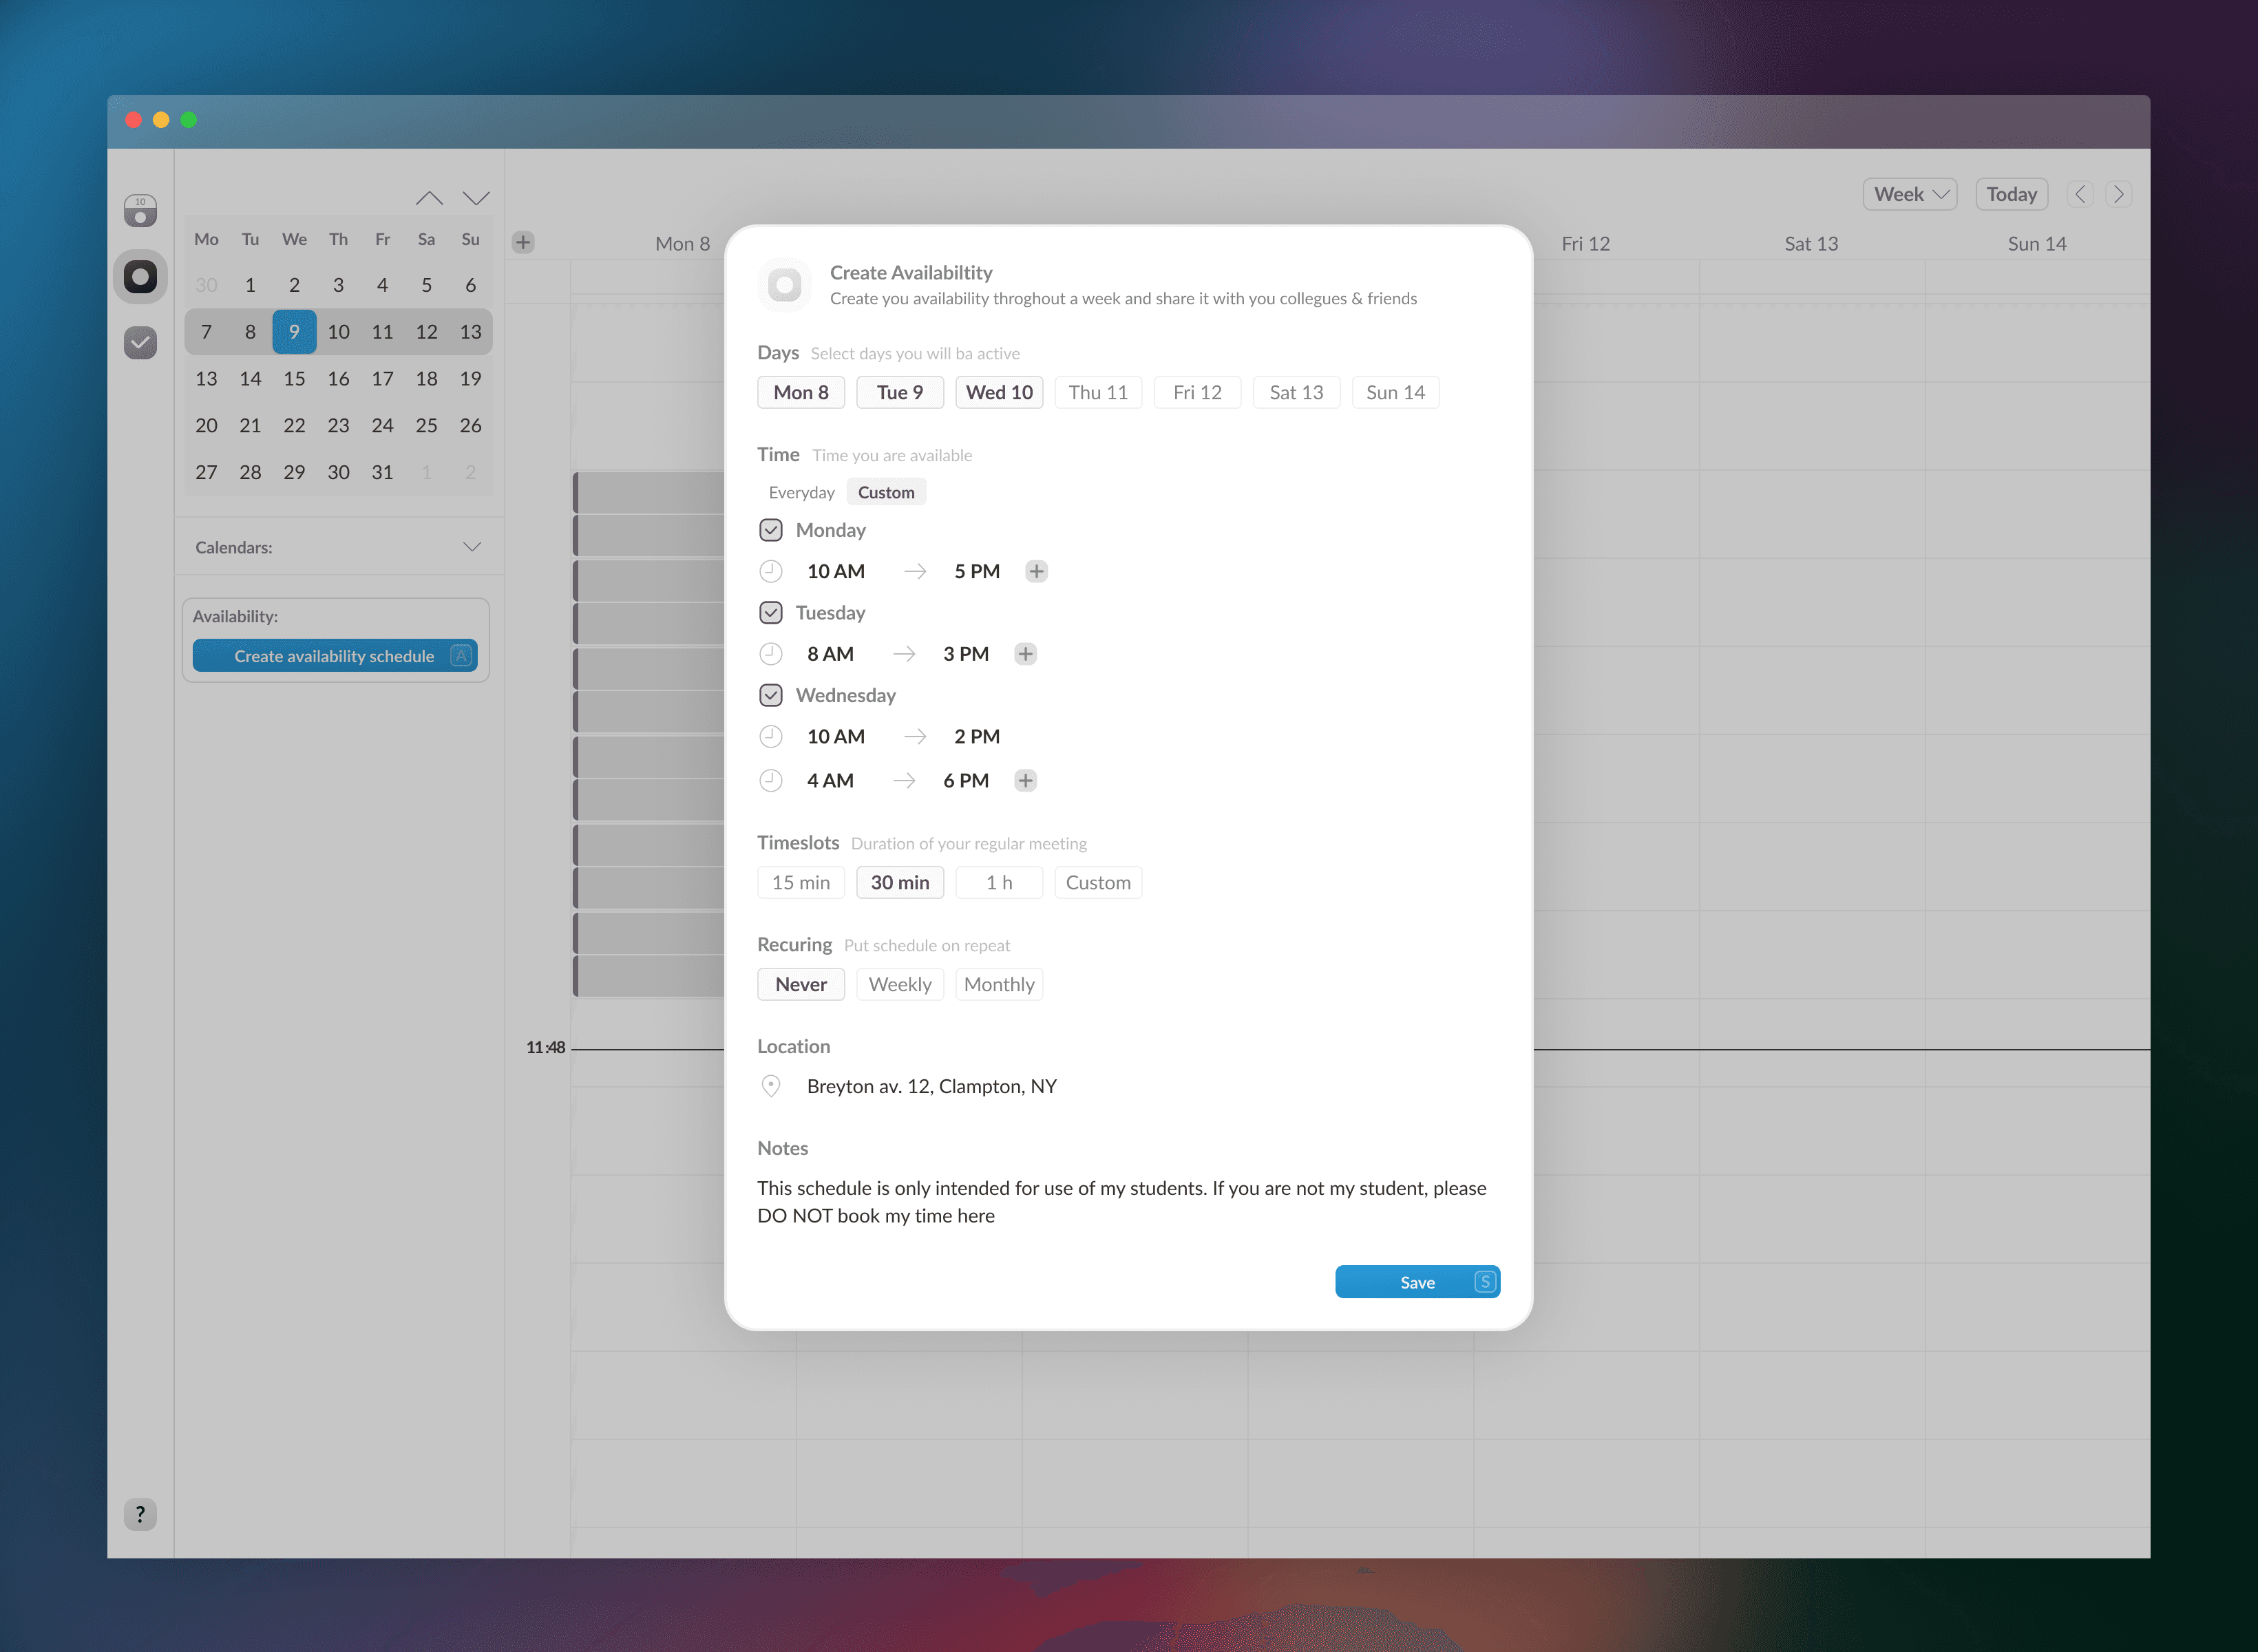Go to the previous month with the up arrow

(x=429, y=198)
